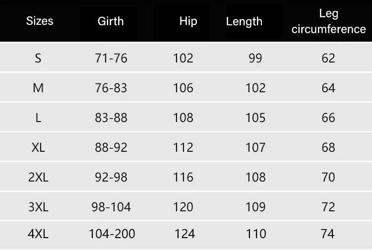The image size is (372, 252).
Task: Click the 4XL size label
Action: click(38, 234)
